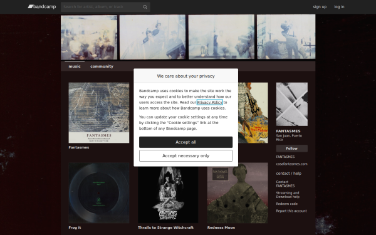This screenshot has width=376, height=235.
Task: Click the Bandcamp logo
Action: (x=42, y=7)
